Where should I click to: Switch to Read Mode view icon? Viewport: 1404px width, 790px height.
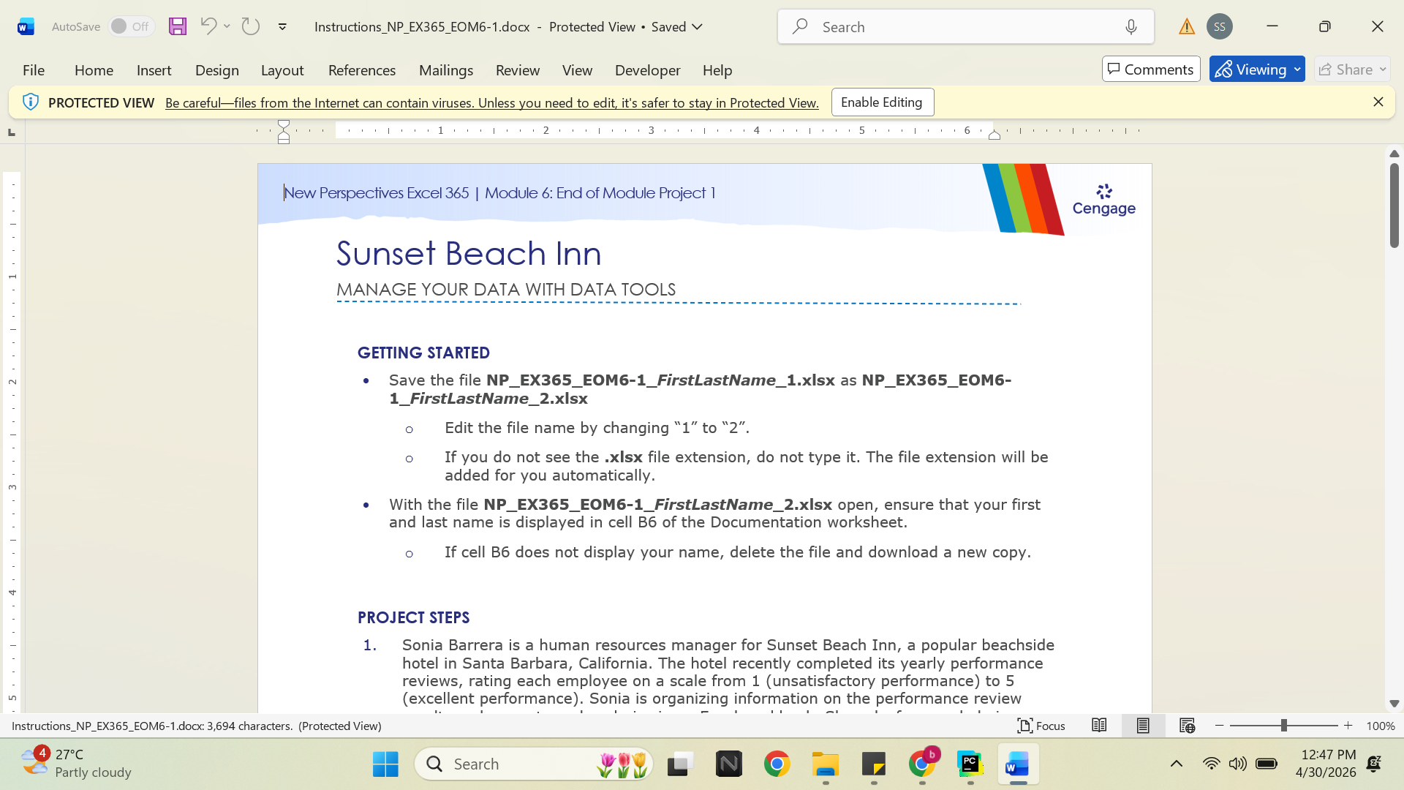(x=1099, y=726)
